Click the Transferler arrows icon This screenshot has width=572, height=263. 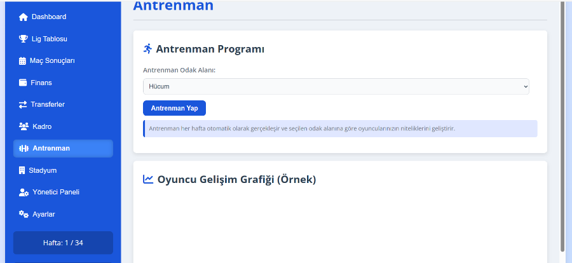[x=23, y=105]
